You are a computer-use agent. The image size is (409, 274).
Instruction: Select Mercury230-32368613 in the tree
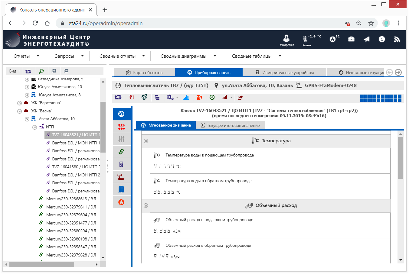(71, 199)
